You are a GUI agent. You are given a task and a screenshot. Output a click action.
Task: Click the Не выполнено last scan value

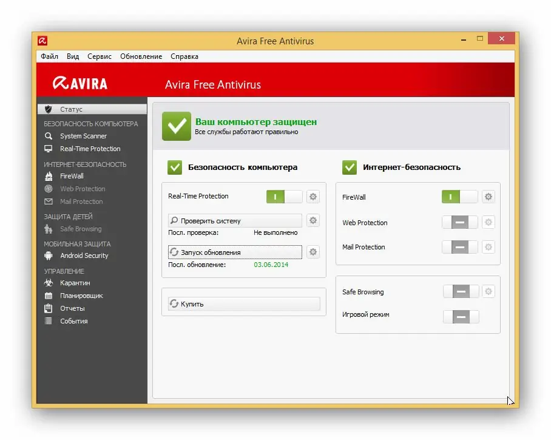[275, 232]
